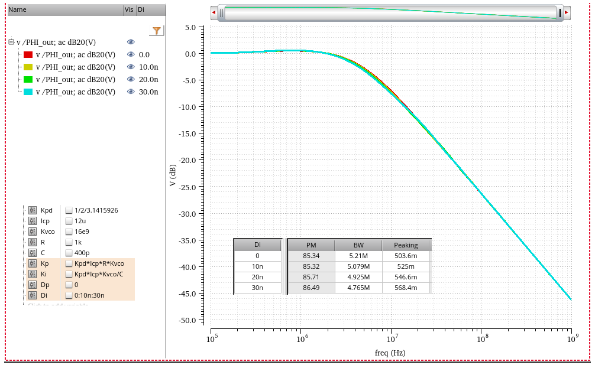The width and height of the screenshot is (595, 365).
Task: Click the C value 400p
Action: pos(82,253)
